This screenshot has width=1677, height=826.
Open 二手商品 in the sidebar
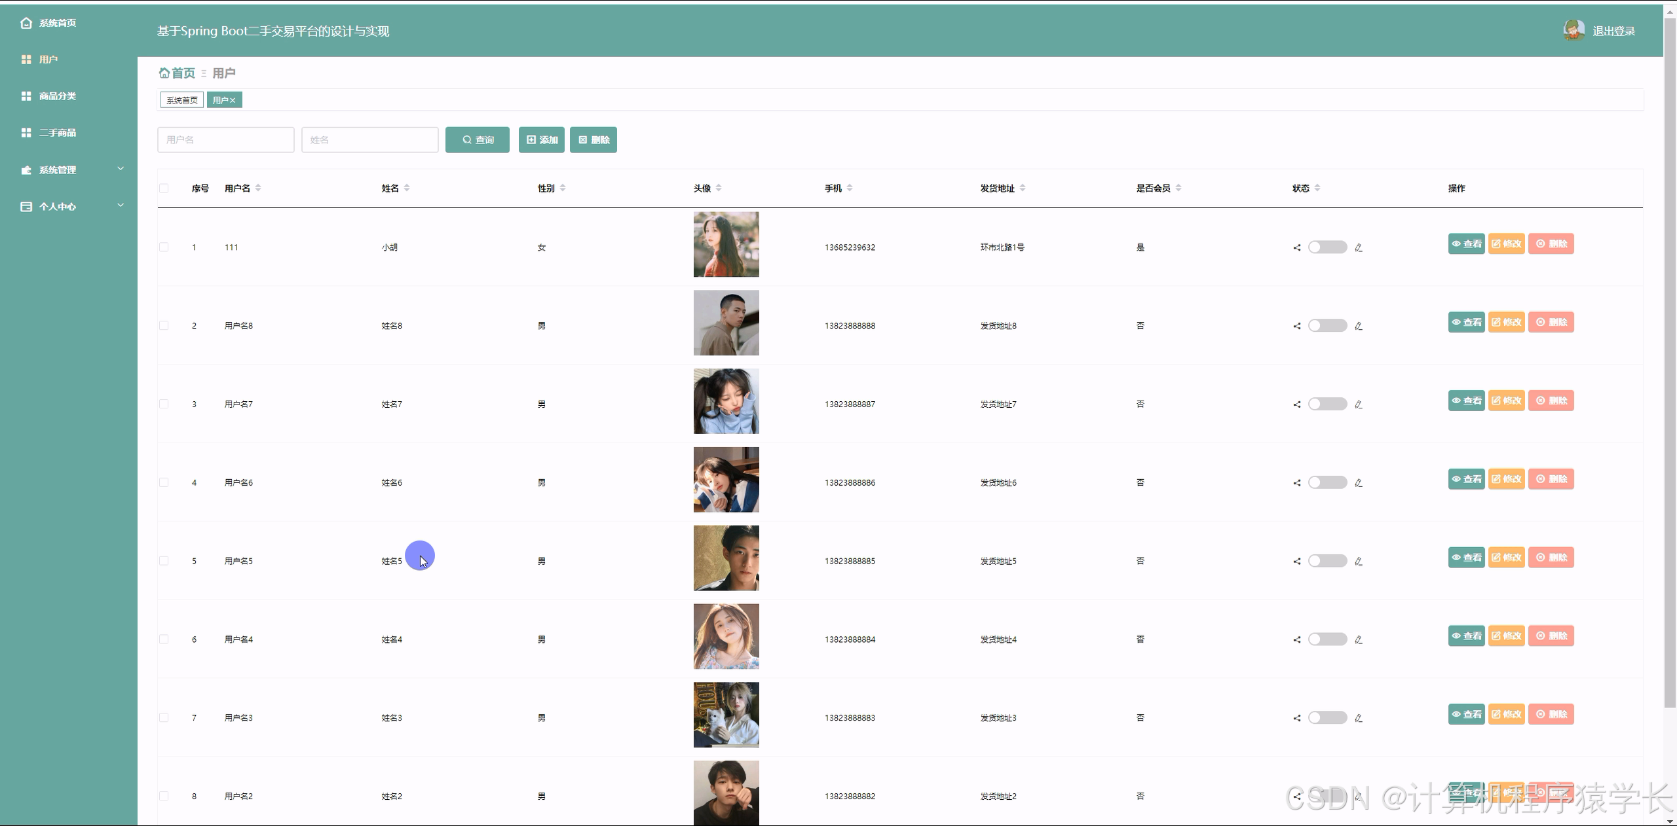tap(57, 133)
